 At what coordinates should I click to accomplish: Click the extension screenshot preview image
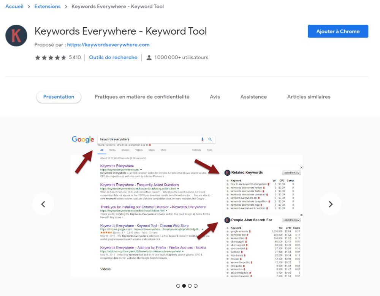point(187,205)
